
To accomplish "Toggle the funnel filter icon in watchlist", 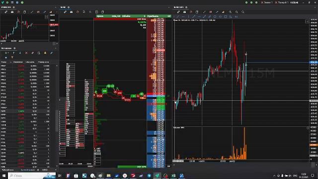I will (x=12, y=58).
